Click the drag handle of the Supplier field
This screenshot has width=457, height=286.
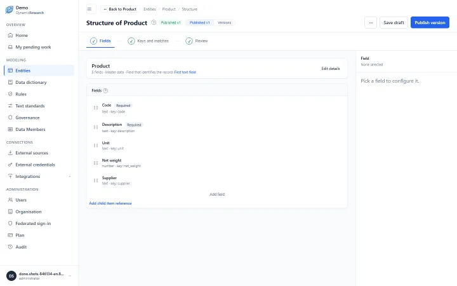[x=96, y=180]
